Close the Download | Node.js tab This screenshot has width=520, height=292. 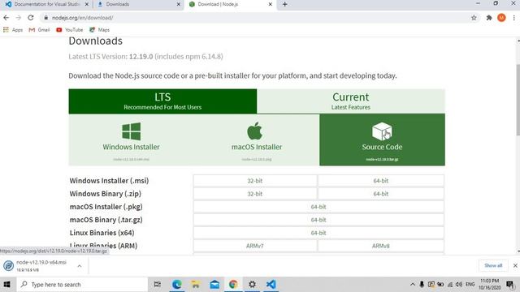tap(270, 4)
